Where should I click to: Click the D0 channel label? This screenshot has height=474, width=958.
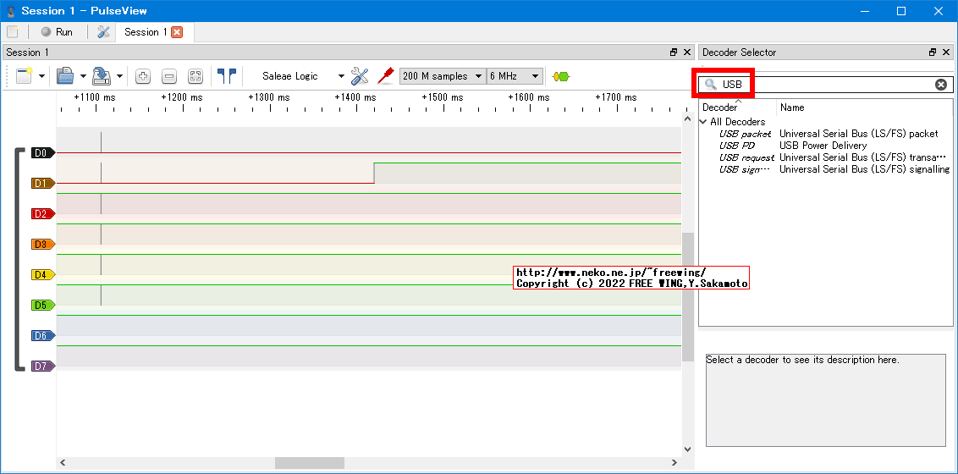(43, 152)
